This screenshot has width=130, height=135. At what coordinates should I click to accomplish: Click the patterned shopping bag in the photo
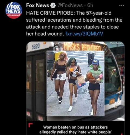coord(81,80)
